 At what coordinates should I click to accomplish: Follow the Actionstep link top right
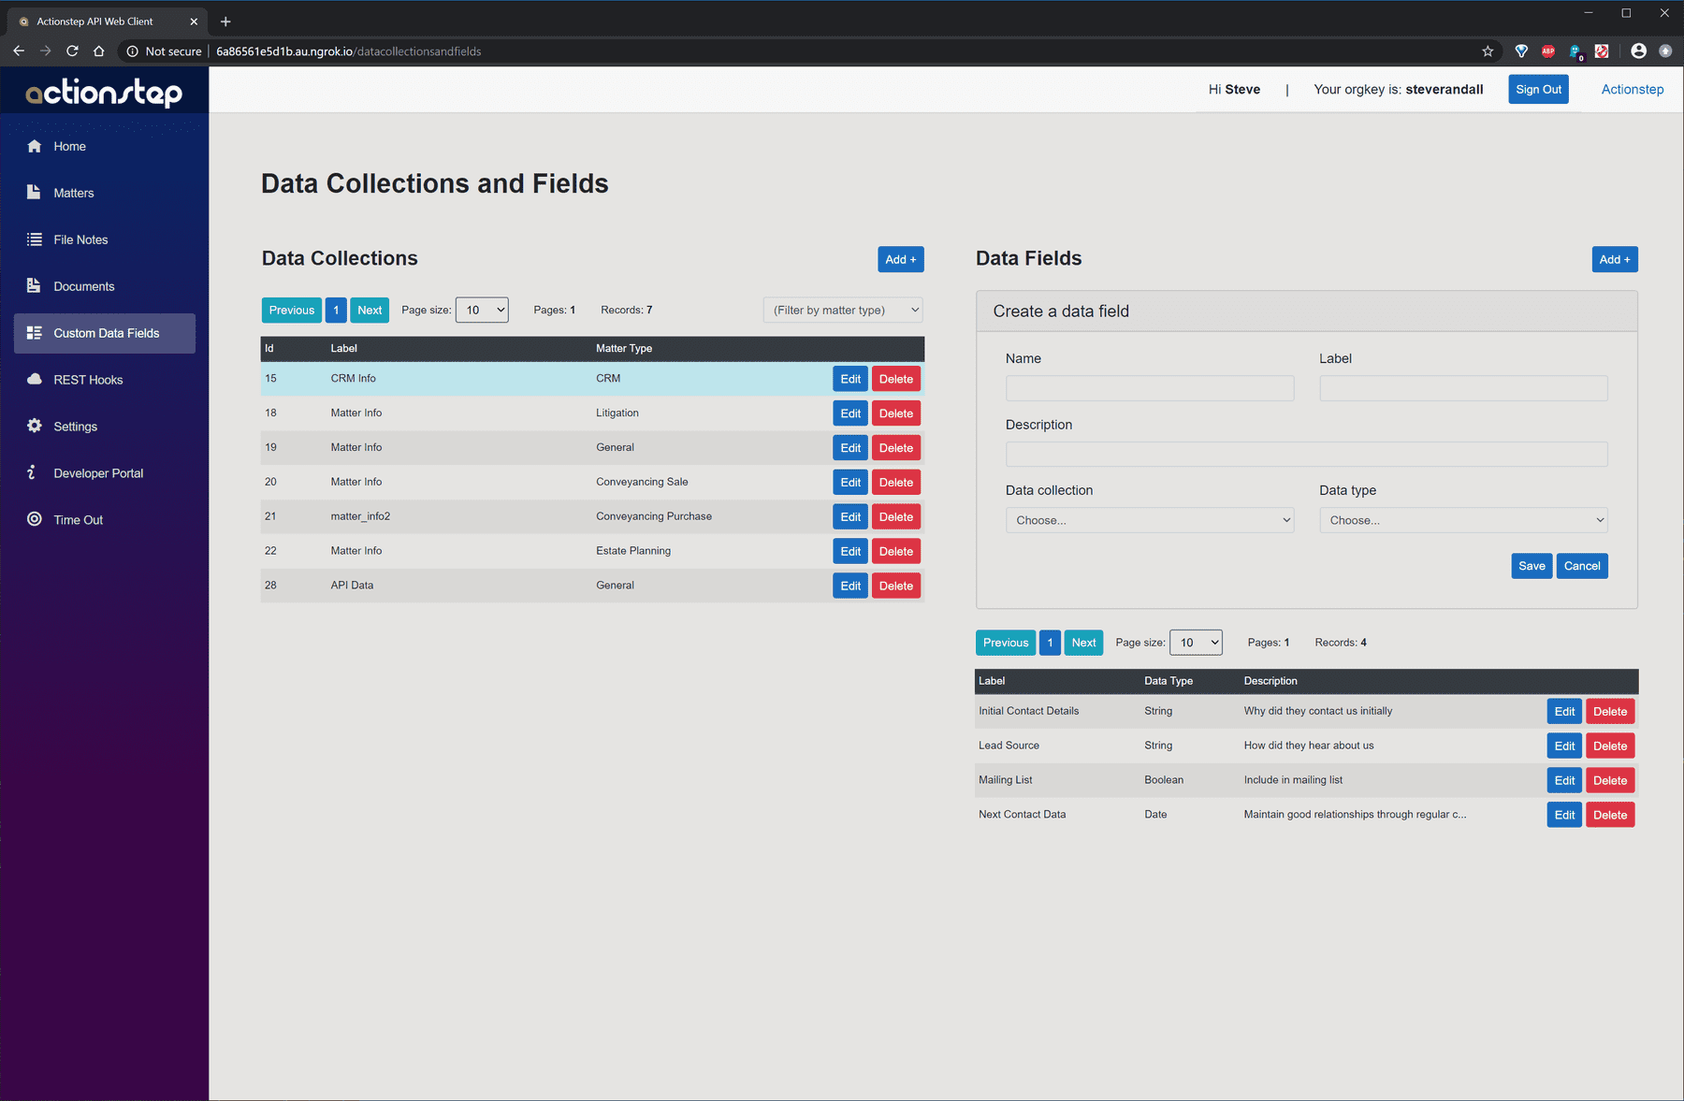pyautogui.click(x=1632, y=89)
